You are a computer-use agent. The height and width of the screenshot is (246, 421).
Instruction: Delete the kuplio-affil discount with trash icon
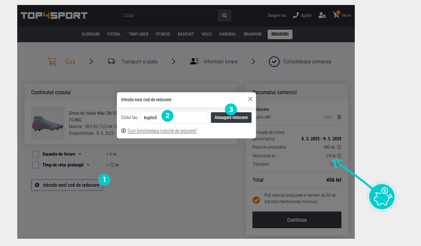coord(339,117)
